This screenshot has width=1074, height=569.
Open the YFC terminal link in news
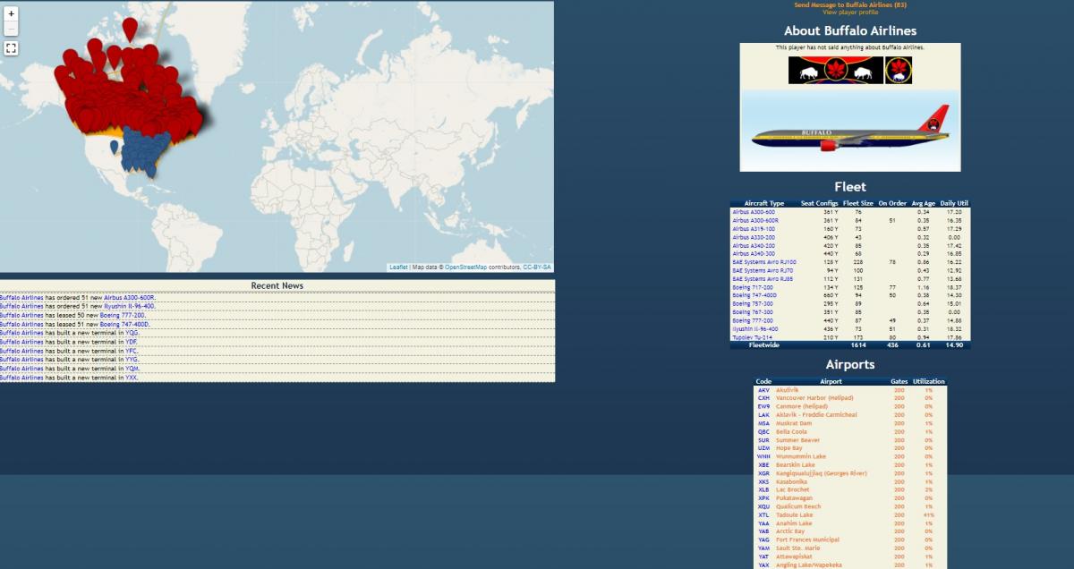(x=132, y=351)
